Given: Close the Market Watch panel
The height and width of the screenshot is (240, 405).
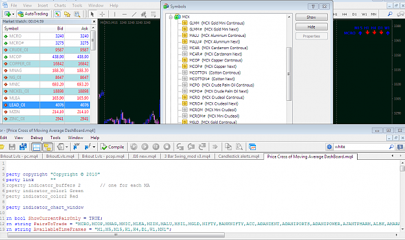Looking at the screenshot, I should (x=94, y=21).
